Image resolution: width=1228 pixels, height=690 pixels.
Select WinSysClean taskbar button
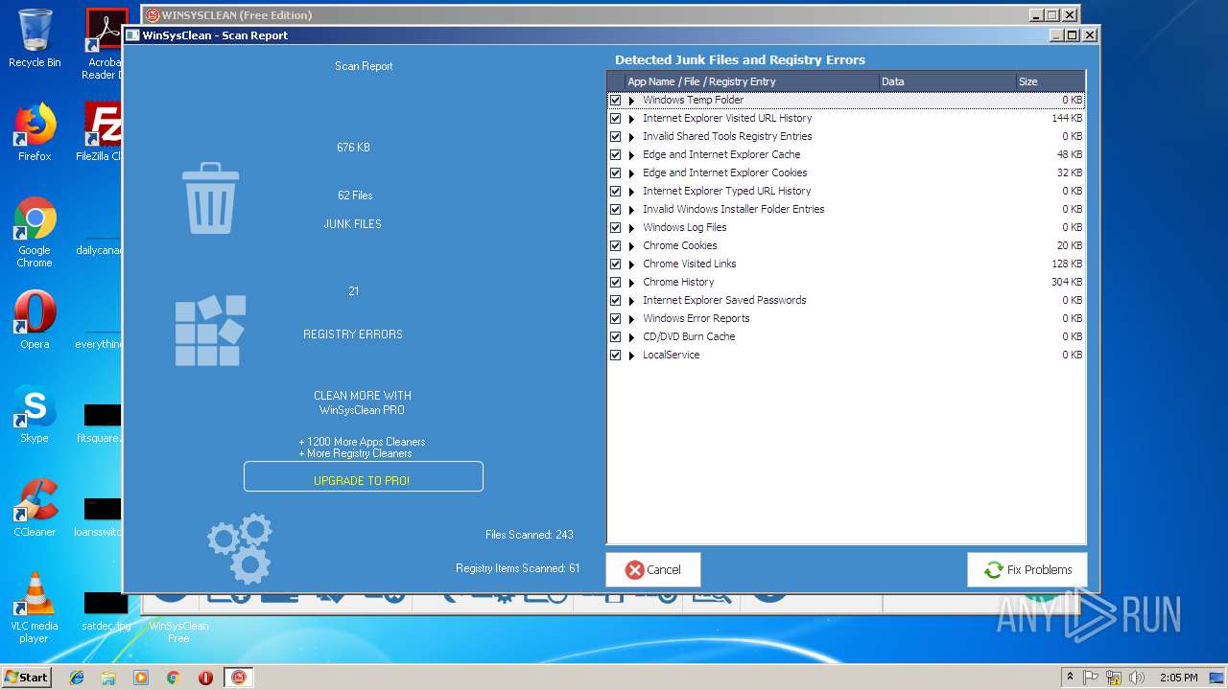(x=239, y=677)
